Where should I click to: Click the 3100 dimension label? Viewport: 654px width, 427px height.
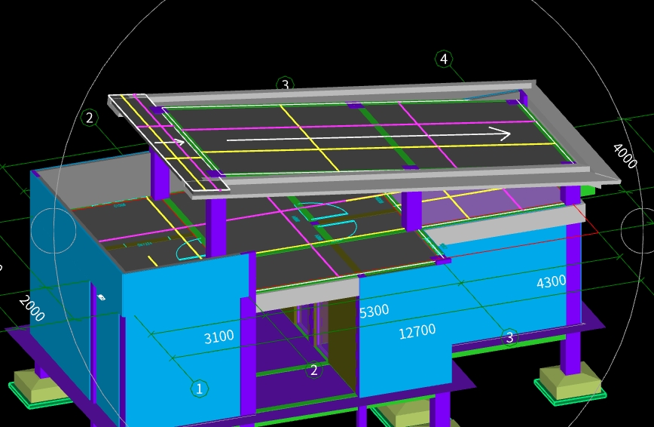(x=219, y=336)
